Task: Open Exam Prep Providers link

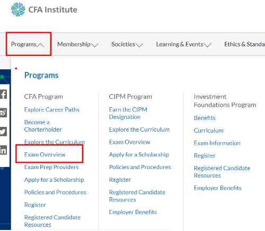Action: pyautogui.click(x=51, y=167)
